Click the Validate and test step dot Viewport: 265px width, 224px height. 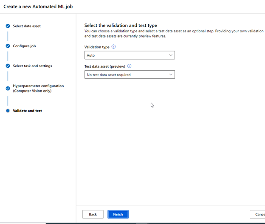pyautogui.click(x=8, y=111)
